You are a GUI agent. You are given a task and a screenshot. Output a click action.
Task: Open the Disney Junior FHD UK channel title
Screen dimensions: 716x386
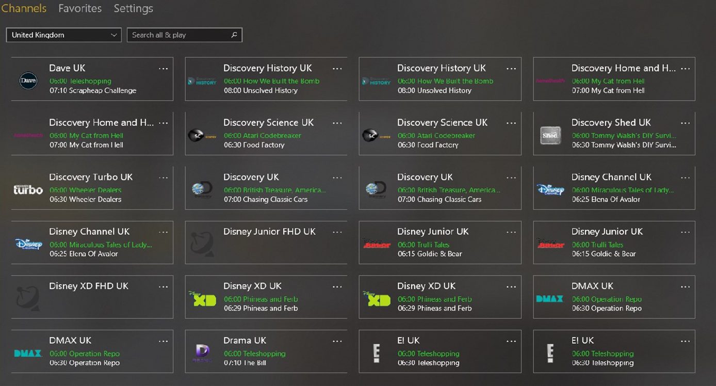click(x=269, y=232)
